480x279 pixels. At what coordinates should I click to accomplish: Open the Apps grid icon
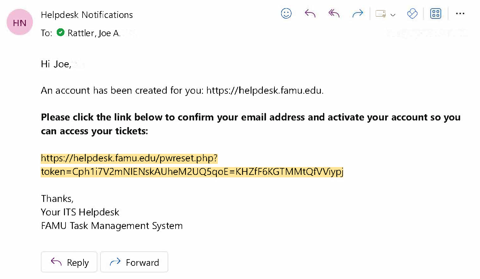click(x=436, y=14)
